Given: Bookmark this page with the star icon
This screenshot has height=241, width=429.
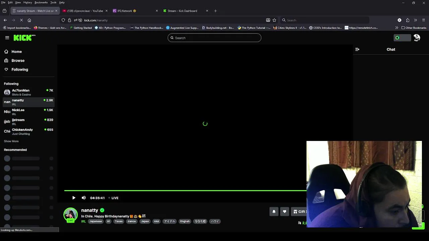Looking at the screenshot, I should point(274,20).
